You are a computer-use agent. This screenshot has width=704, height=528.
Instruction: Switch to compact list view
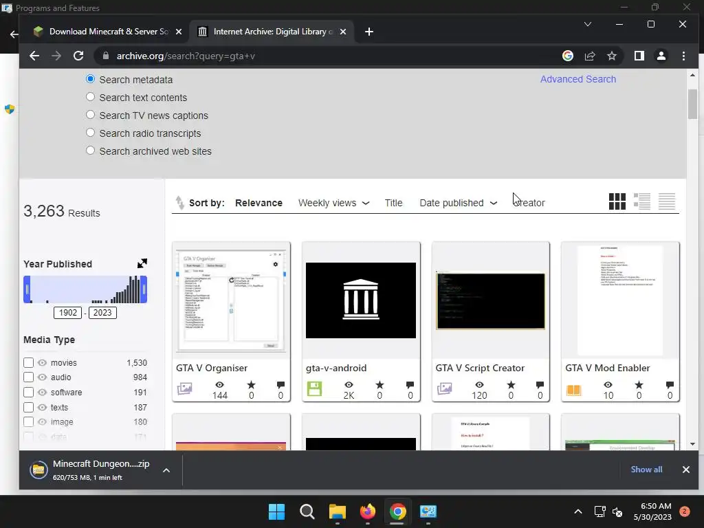[667, 201]
